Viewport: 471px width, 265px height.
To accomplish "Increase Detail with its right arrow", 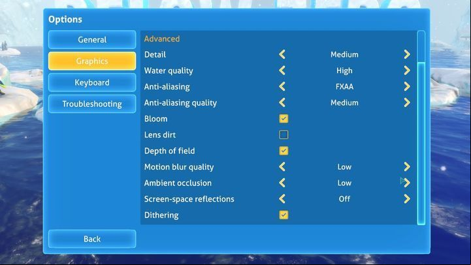I will tap(407, 54).
